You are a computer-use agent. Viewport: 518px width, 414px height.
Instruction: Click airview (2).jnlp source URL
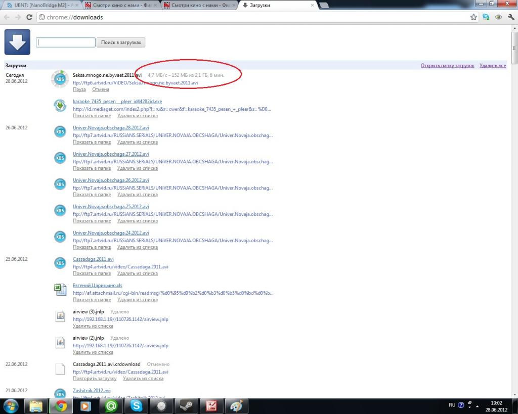click(120, 346)
